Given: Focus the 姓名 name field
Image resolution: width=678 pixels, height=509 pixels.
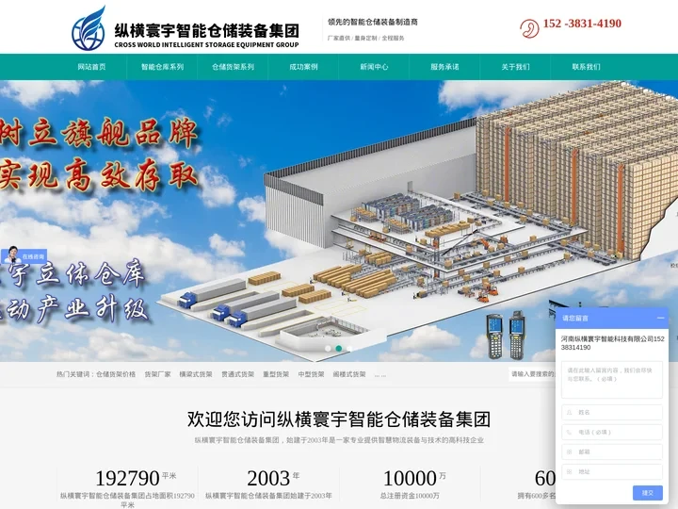Looking at the screenshot, I should pos(612,412).
